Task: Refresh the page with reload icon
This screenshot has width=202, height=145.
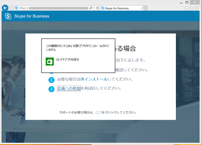Action: click(x=98, y=8)
